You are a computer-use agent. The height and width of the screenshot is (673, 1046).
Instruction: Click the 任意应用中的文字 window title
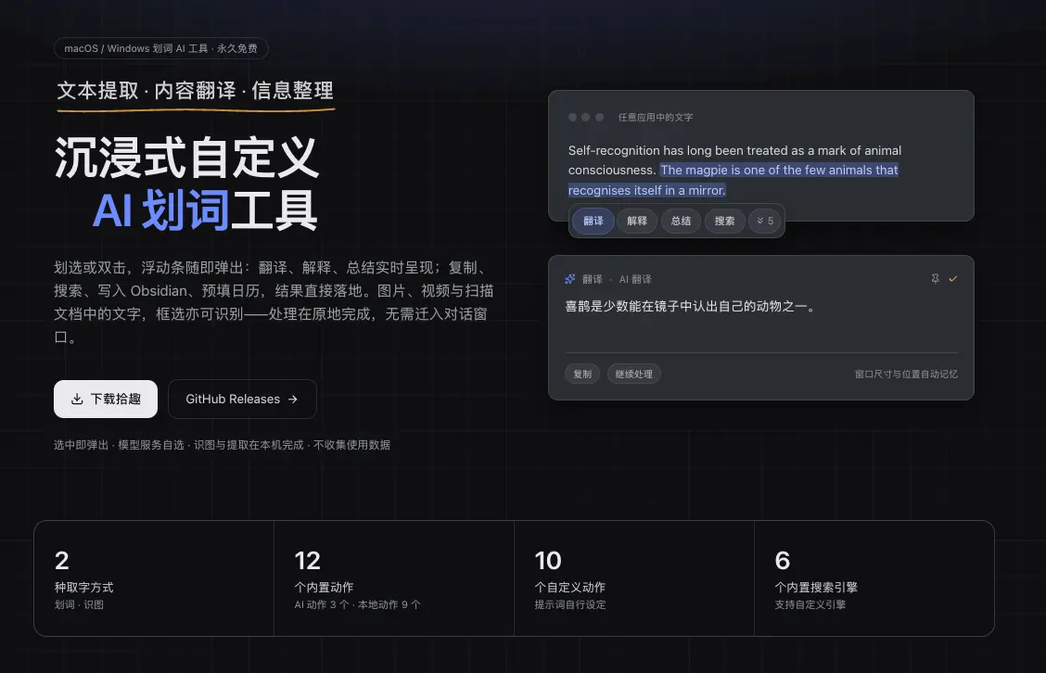[x=656, y=118]
